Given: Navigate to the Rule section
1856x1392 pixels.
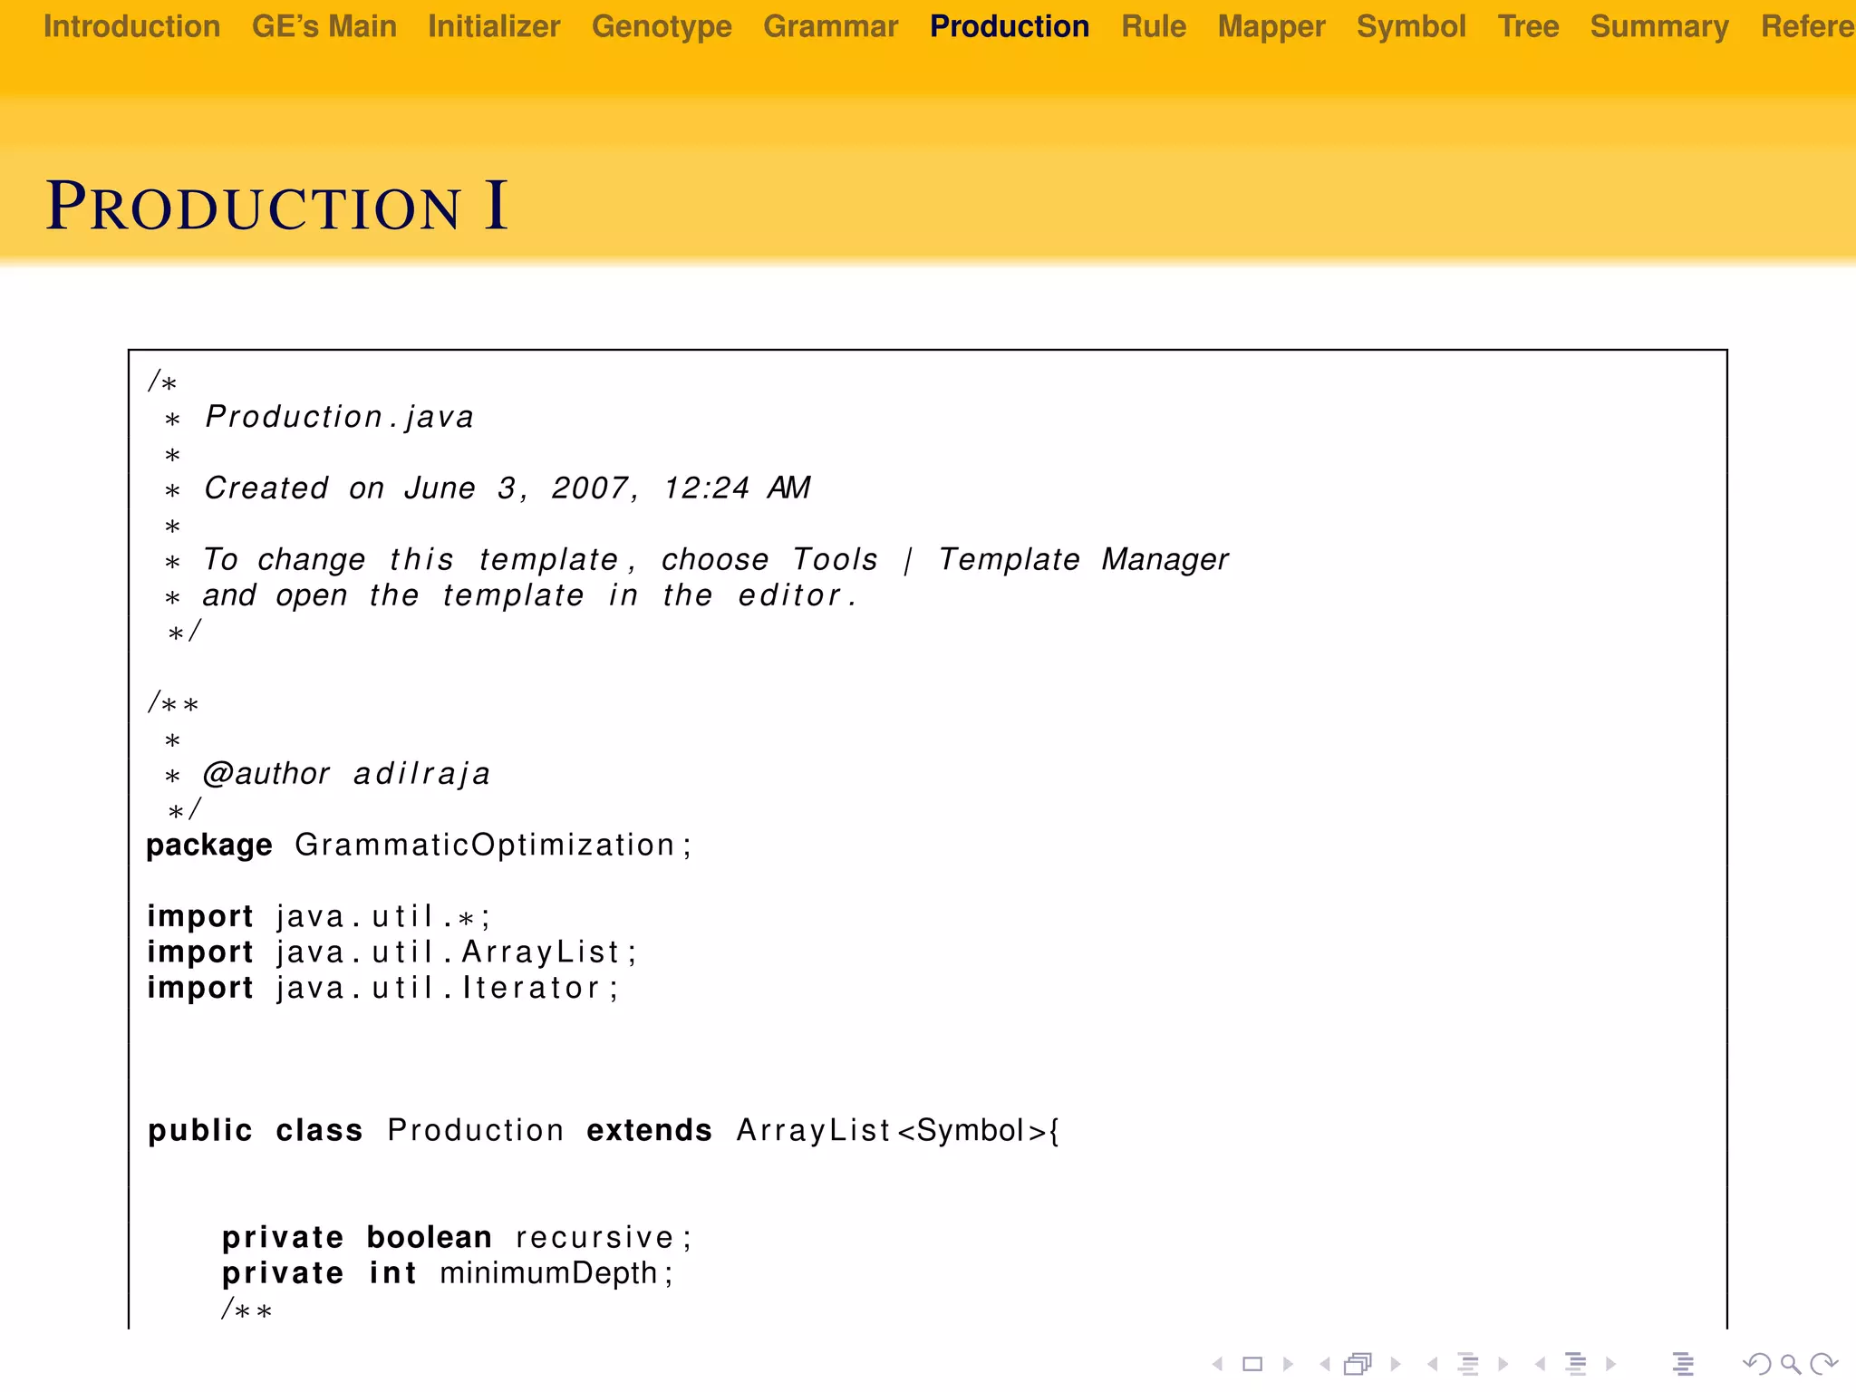Looking at the screenshot, I should [1154, 26].
